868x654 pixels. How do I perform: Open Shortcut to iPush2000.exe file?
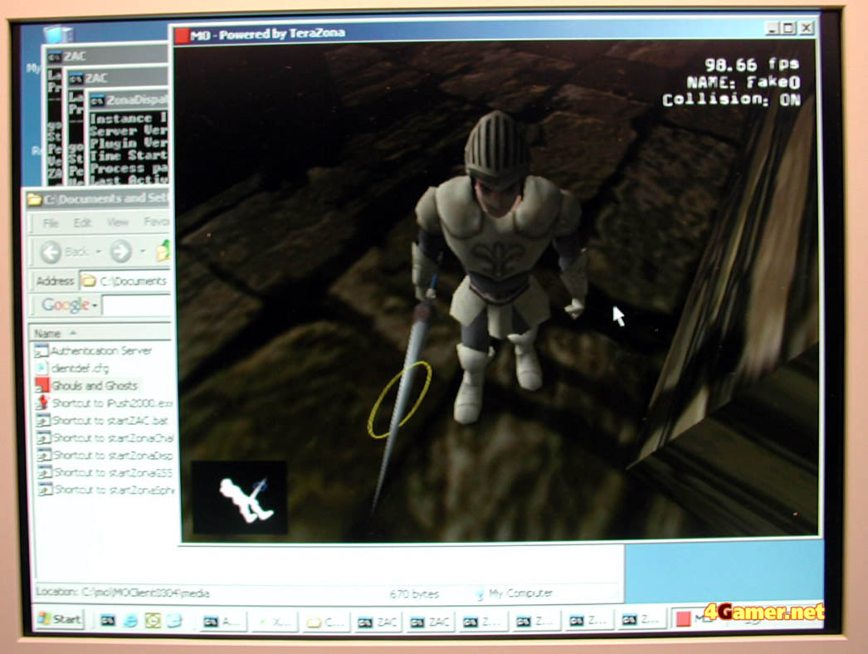111,403
